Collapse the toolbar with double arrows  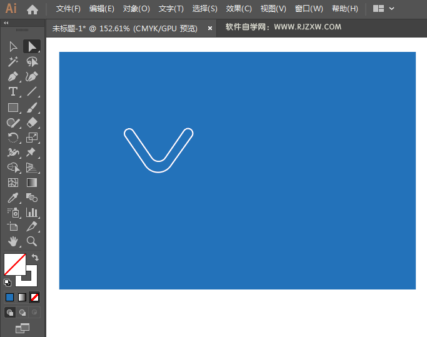pos(6,23)
